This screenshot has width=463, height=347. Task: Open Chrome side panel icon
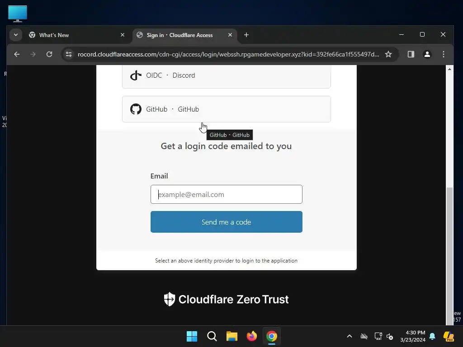[411, 54]
